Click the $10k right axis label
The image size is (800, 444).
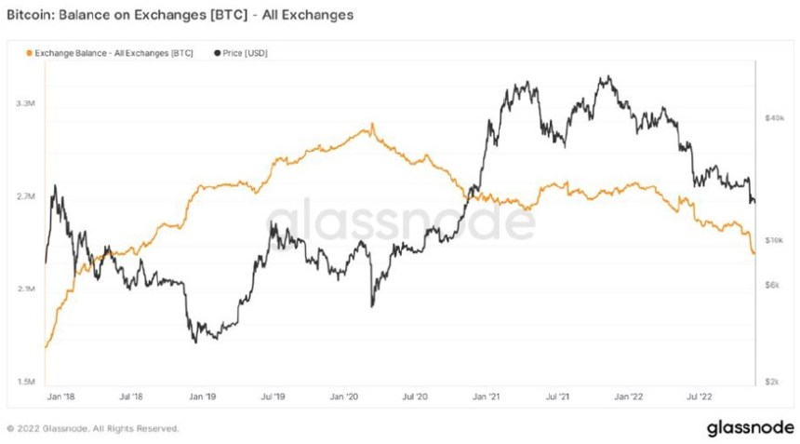[775, 239]
